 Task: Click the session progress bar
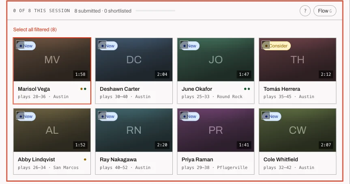pyautogui.click(x=155, y=11)
